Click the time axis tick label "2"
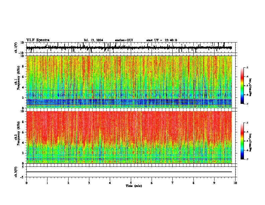 tap(68, 183)
